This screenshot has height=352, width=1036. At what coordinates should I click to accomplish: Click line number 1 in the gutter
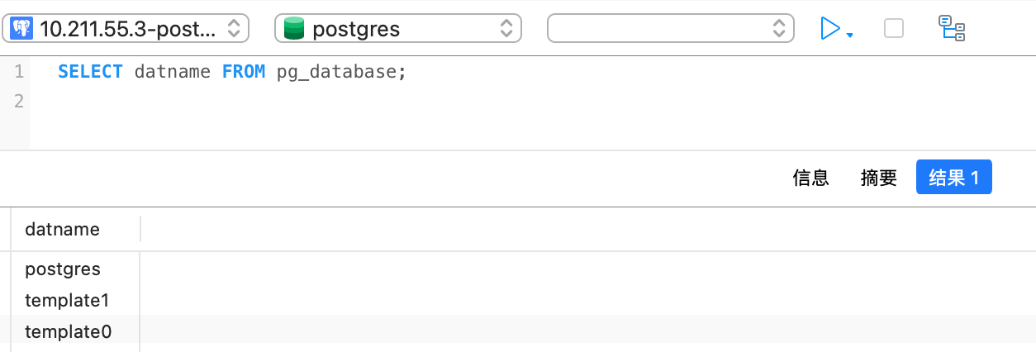(18, 72)
